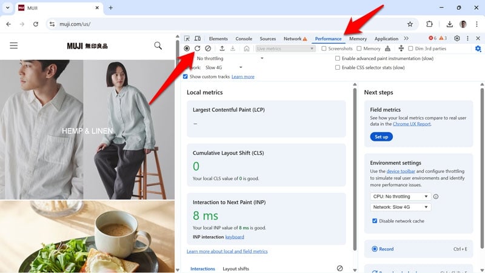Enable the Screenshots checkbox
The image size is (485, 273).
click(324, 49)
